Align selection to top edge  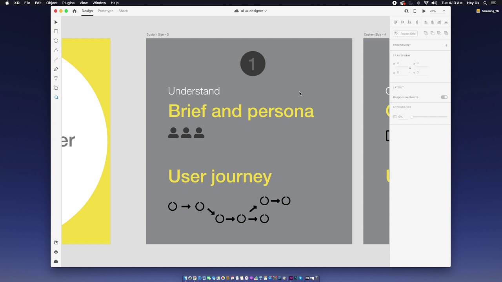[396, 22]
